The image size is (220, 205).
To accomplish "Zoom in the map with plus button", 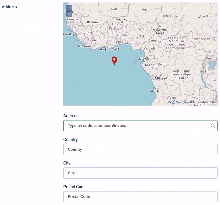I will click(69, 8).
